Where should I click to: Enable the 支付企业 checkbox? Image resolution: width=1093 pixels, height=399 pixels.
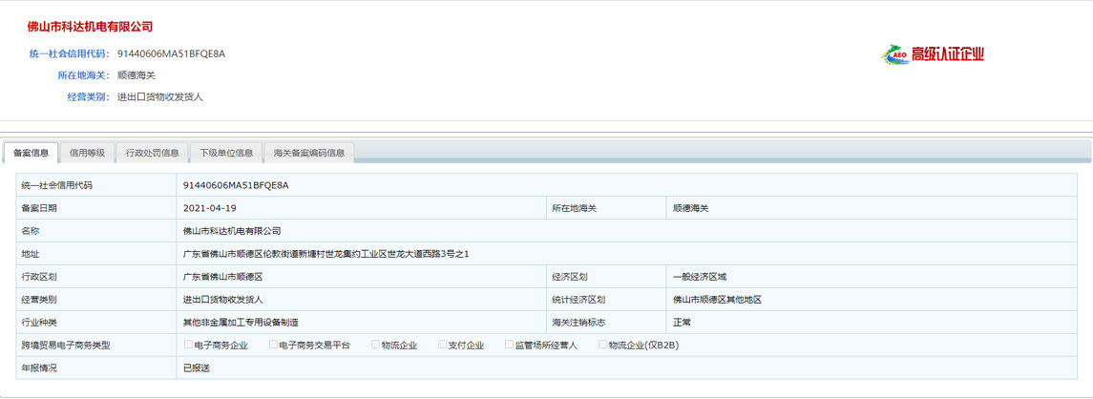[443, 345]
